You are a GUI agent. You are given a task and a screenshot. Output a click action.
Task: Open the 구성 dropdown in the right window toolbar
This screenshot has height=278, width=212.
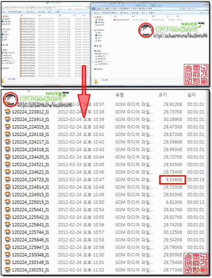coord(95,13)
